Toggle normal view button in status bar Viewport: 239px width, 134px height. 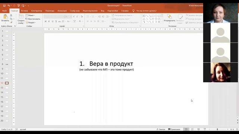coord(186,129)
